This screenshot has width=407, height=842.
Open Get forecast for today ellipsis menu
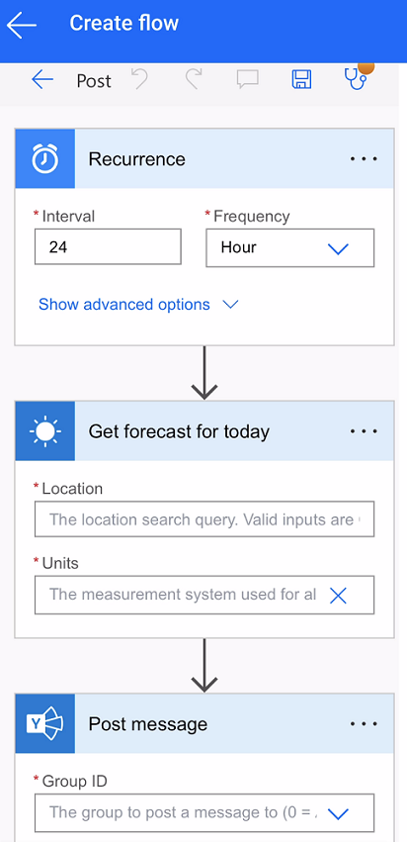coord(365,431)
